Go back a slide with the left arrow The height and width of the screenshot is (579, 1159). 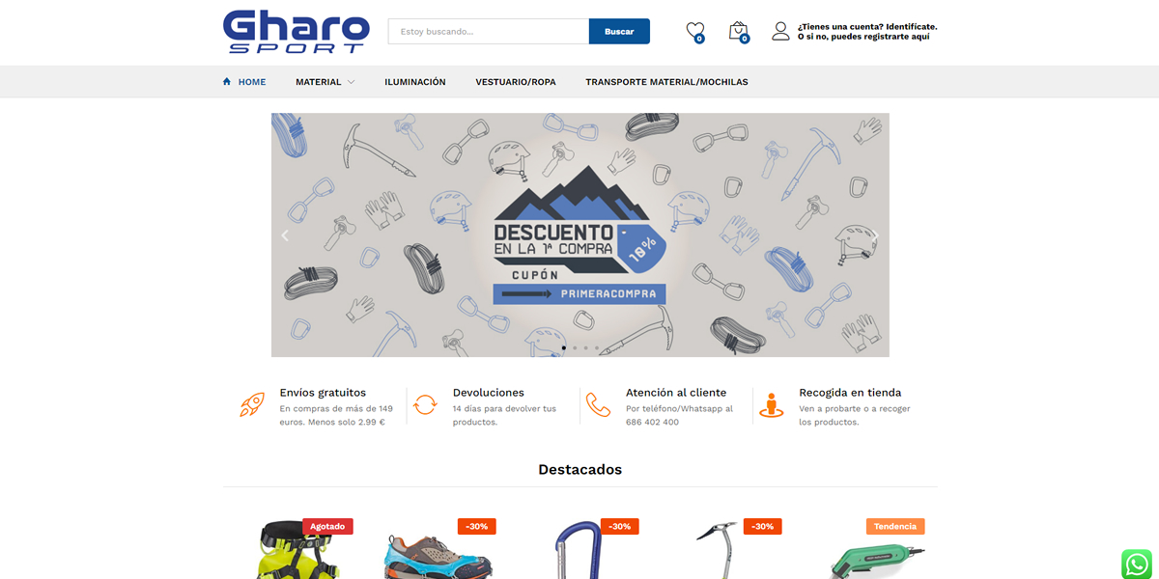coord(285,234)
